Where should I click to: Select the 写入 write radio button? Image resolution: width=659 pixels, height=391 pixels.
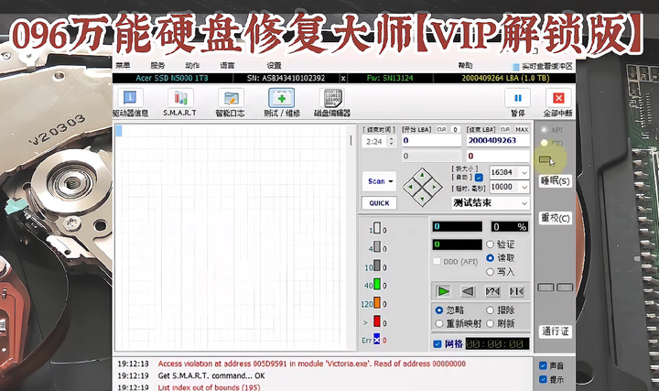coord(490,272)
